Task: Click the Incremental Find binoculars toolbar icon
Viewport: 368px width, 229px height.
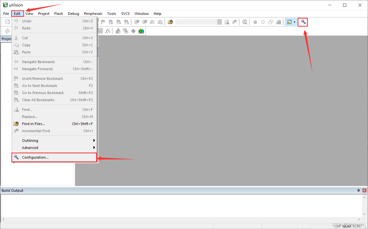Action: [234, 22]
